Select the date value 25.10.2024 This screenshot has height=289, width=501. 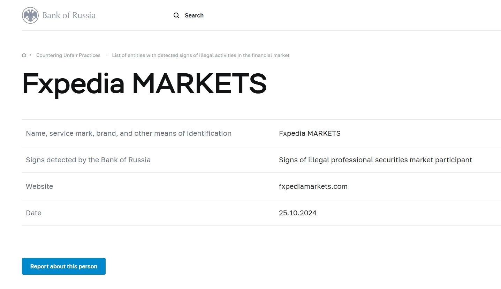pyautogui.click(x=297, y=213)
